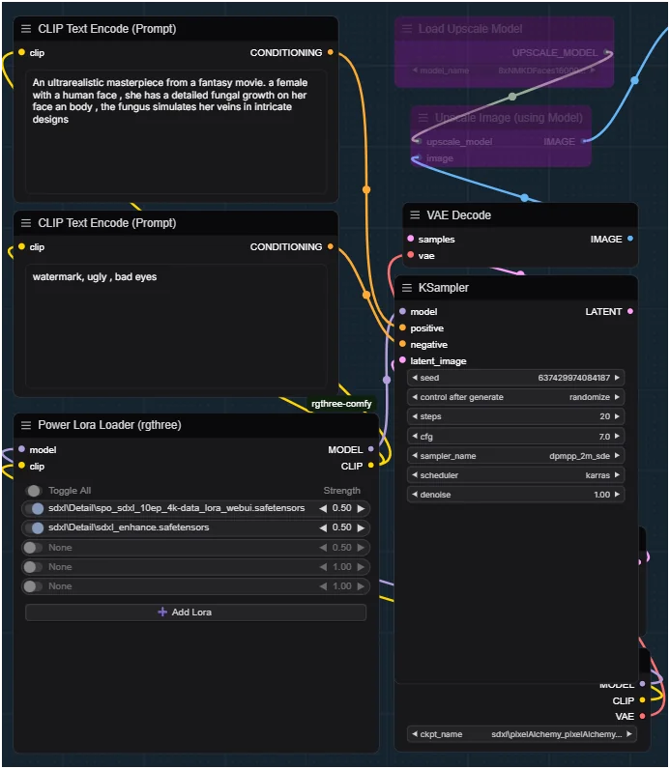Increase steps value with right arrow
The height and width of the screenshot is (769, 670).
617,416
